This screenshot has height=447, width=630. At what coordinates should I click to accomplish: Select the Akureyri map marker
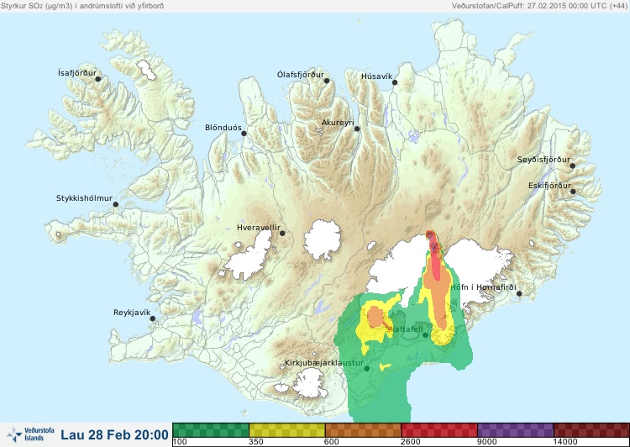tap(357, 129)
